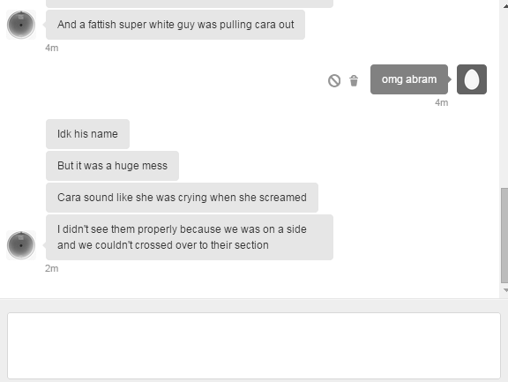Click the scrollbar up arrow
Viewport: 508px width, 382px height.
[505, 5]
